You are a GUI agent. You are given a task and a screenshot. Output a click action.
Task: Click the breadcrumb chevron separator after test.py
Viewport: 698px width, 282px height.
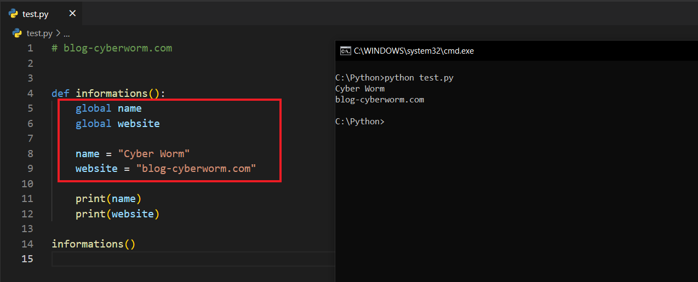click(58, 33)
